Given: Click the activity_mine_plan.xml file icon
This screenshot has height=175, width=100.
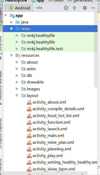Looking at the screenshot, I should 29,142.
